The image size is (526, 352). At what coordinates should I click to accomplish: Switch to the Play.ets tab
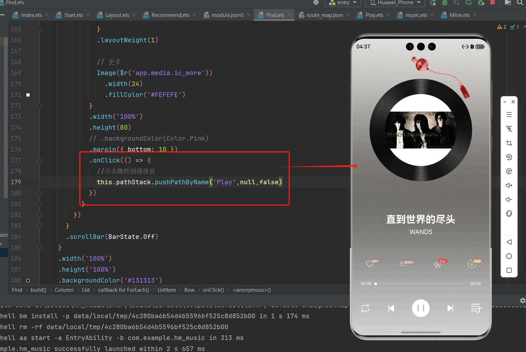click(374, 15)
